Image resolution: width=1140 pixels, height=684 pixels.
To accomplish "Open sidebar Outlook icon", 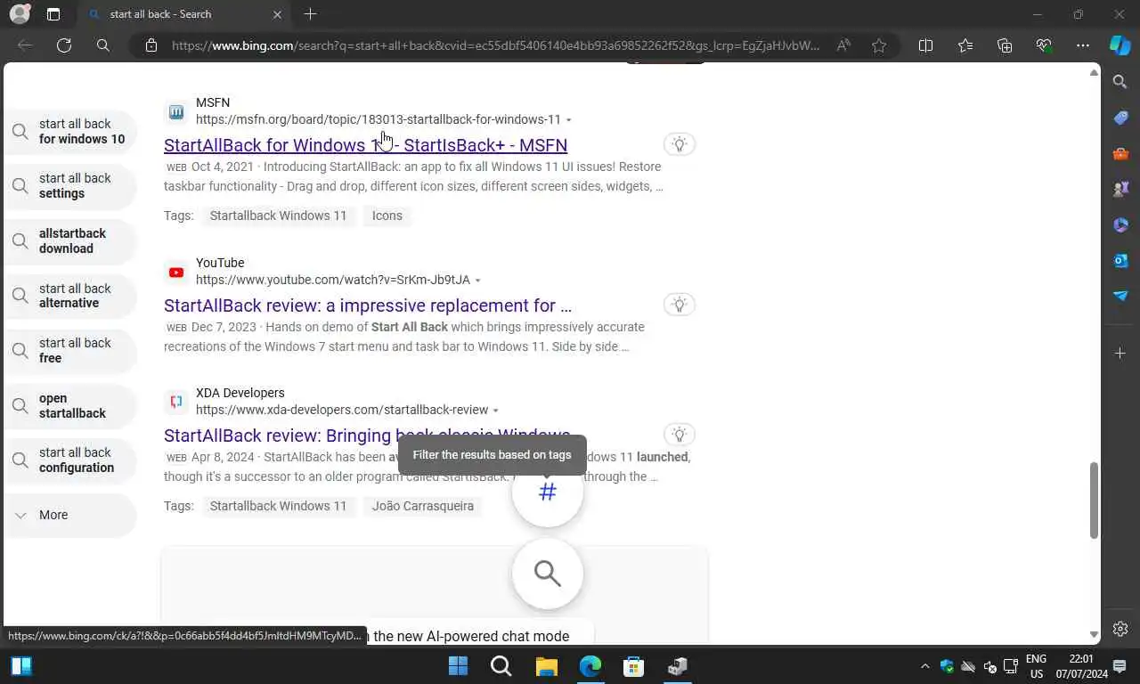I will [1120, 260].
